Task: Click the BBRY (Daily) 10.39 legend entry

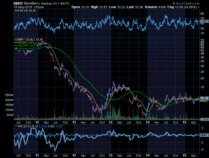Action: 30,40
